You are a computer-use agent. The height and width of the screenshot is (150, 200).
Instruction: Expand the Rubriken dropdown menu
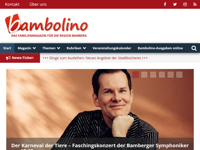pyautogui.click(x=76, y=48)
